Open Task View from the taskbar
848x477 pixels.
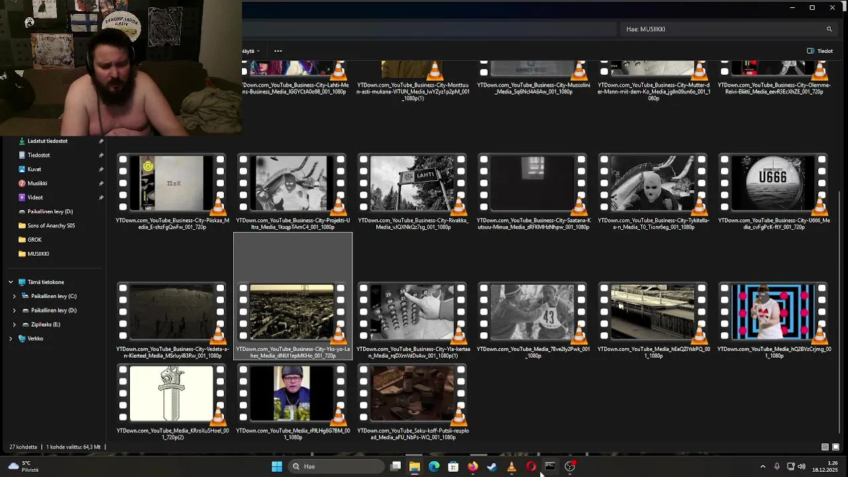pos(396,466)
